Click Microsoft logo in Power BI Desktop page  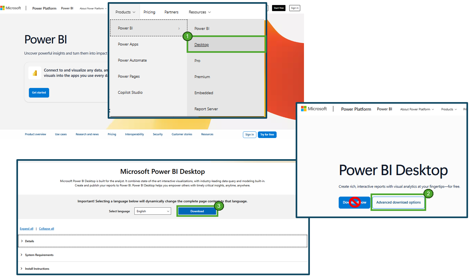tap(314, 109)
